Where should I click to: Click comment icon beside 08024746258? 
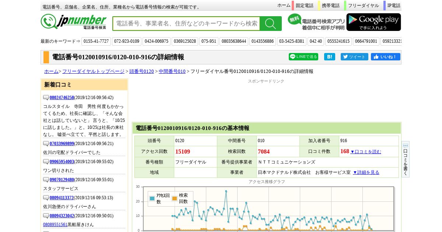[x=46, y=98]
